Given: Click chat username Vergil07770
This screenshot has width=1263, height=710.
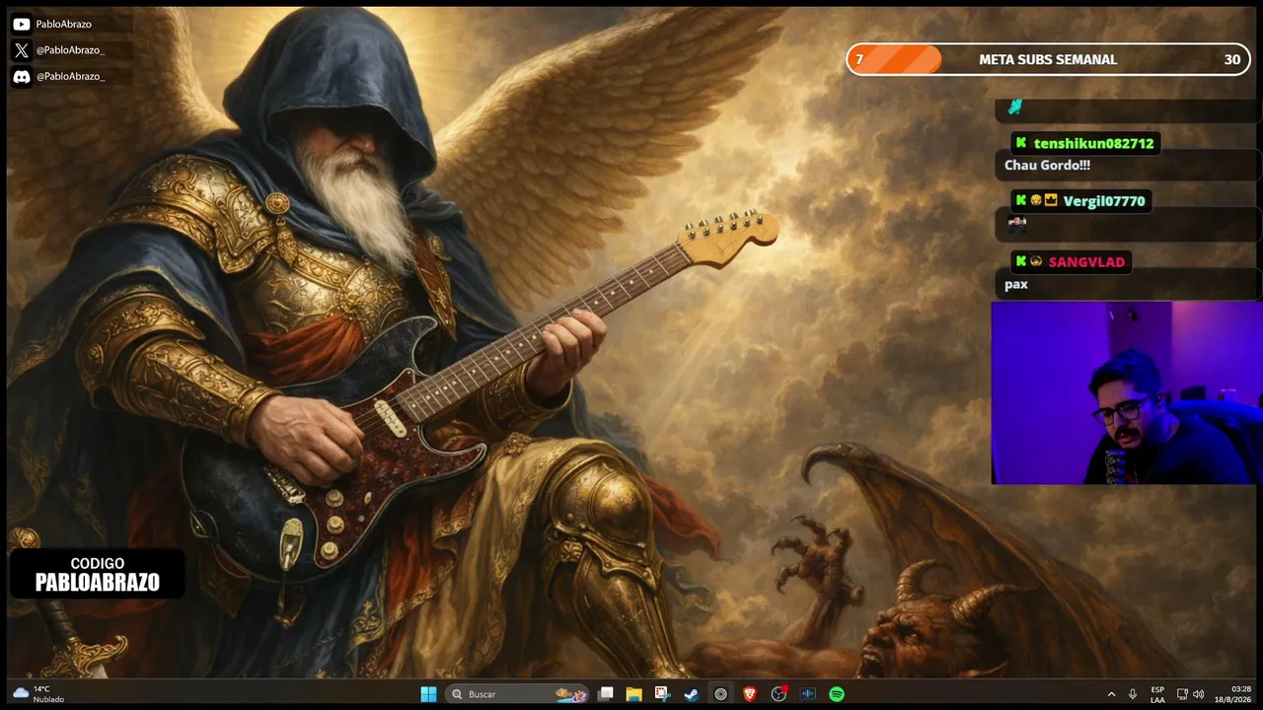Looking at the screenshot, I should coord(1104,201).
